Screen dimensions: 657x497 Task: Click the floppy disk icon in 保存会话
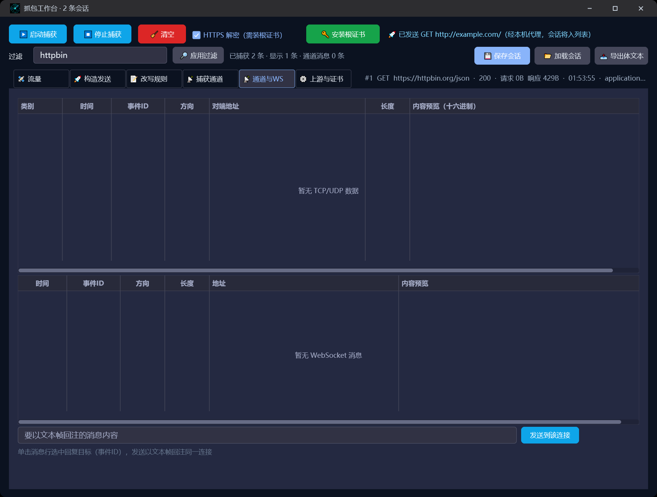488,56
